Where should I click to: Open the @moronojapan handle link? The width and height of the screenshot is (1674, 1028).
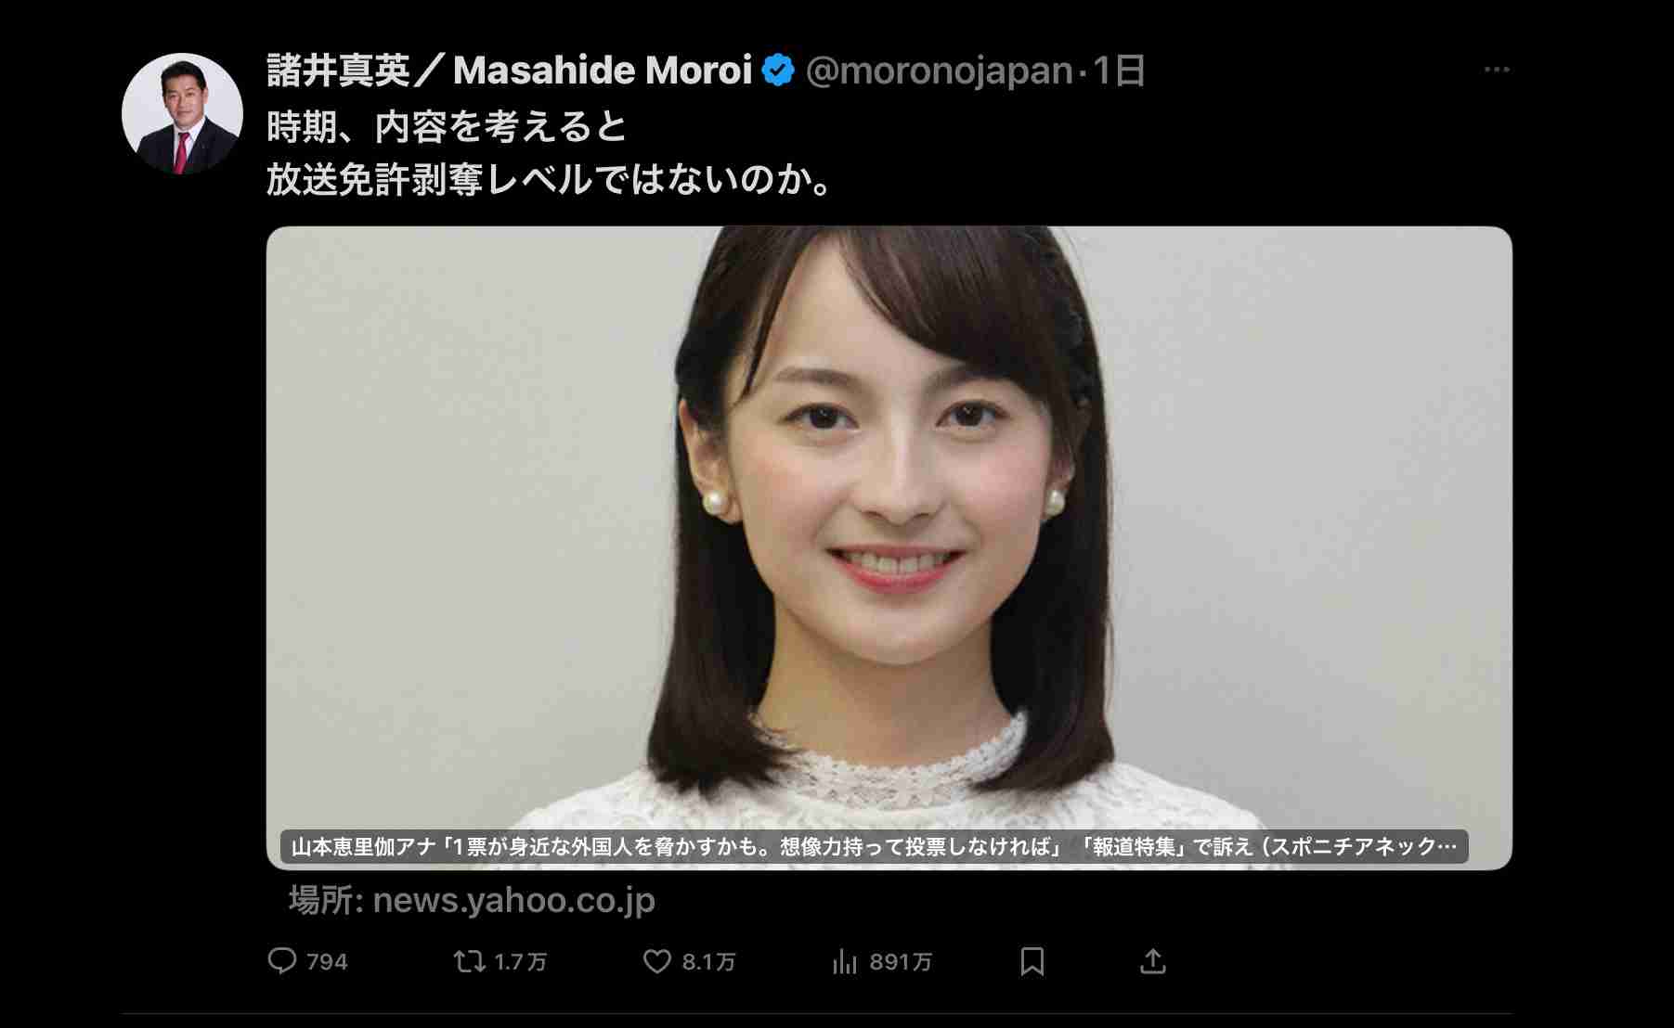click(x=939, y=71)
